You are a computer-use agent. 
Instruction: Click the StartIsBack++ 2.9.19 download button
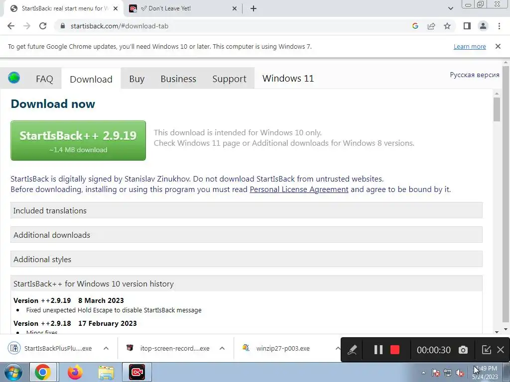(x=78, y=140)
